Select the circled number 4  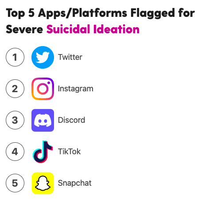[15, 152]
